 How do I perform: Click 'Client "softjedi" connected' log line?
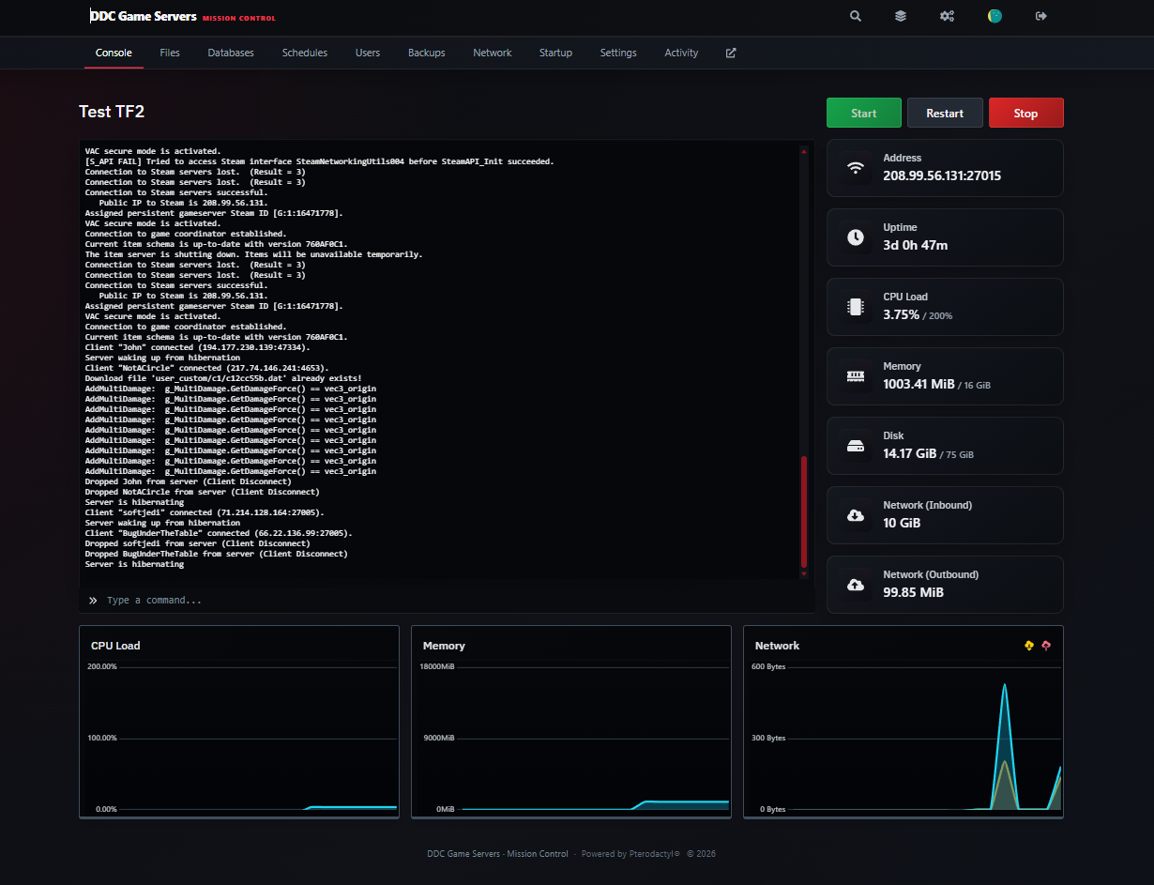coord(204,512)
